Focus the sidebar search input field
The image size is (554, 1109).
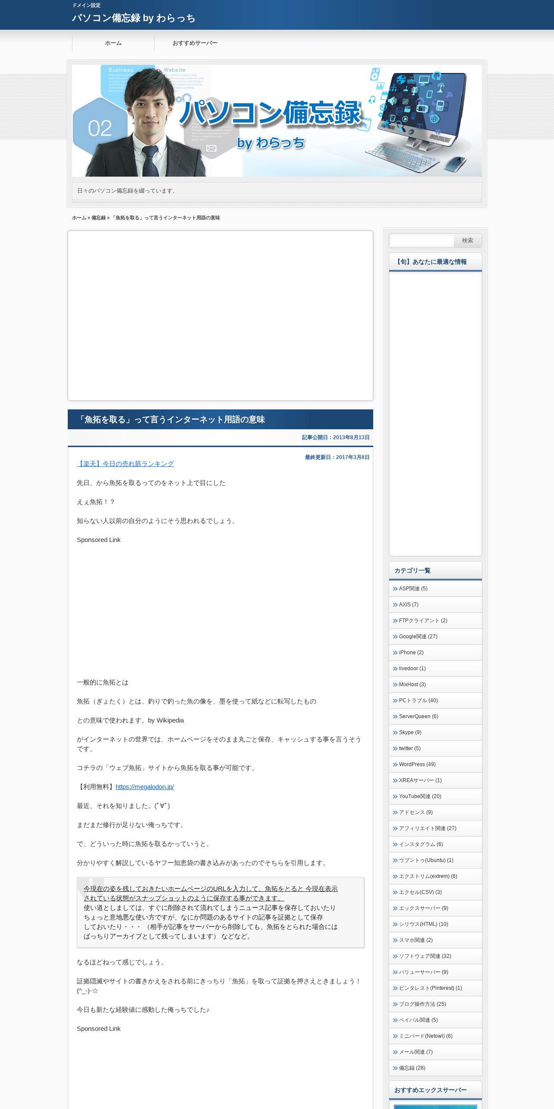coord(422,241)
